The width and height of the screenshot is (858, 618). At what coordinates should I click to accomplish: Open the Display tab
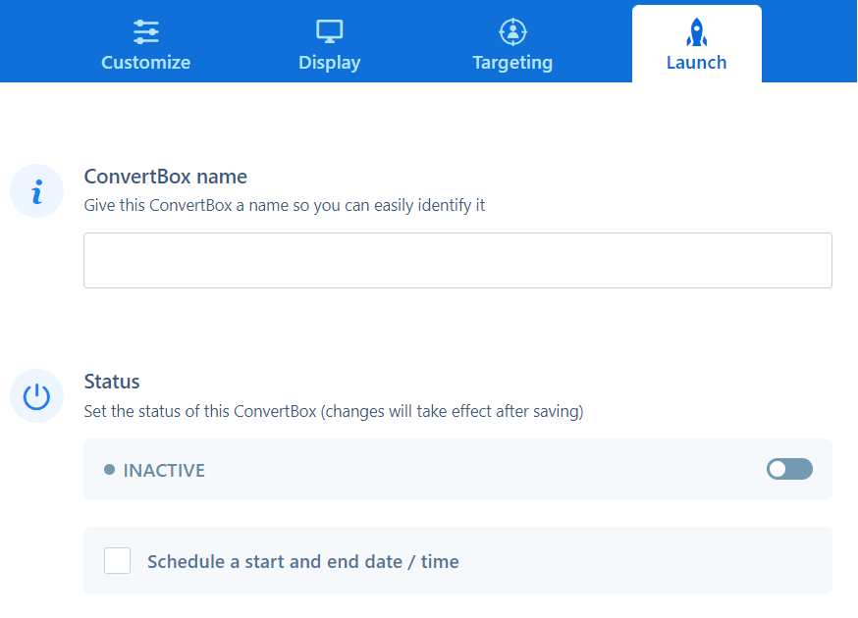(x=329, y=44)
